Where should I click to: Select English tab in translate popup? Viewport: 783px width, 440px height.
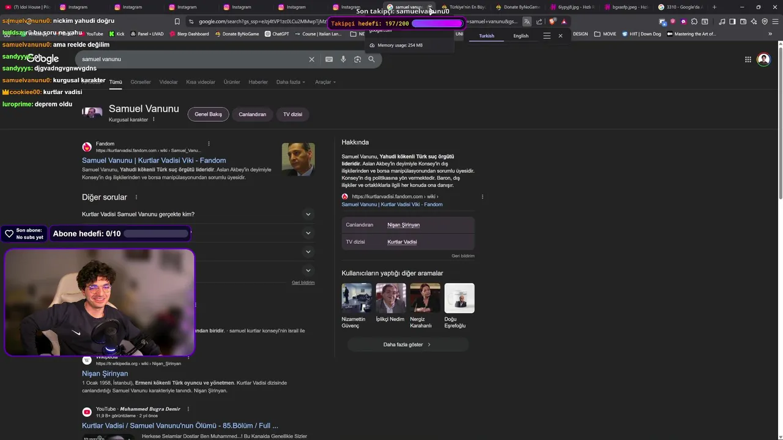pos(521,35)
